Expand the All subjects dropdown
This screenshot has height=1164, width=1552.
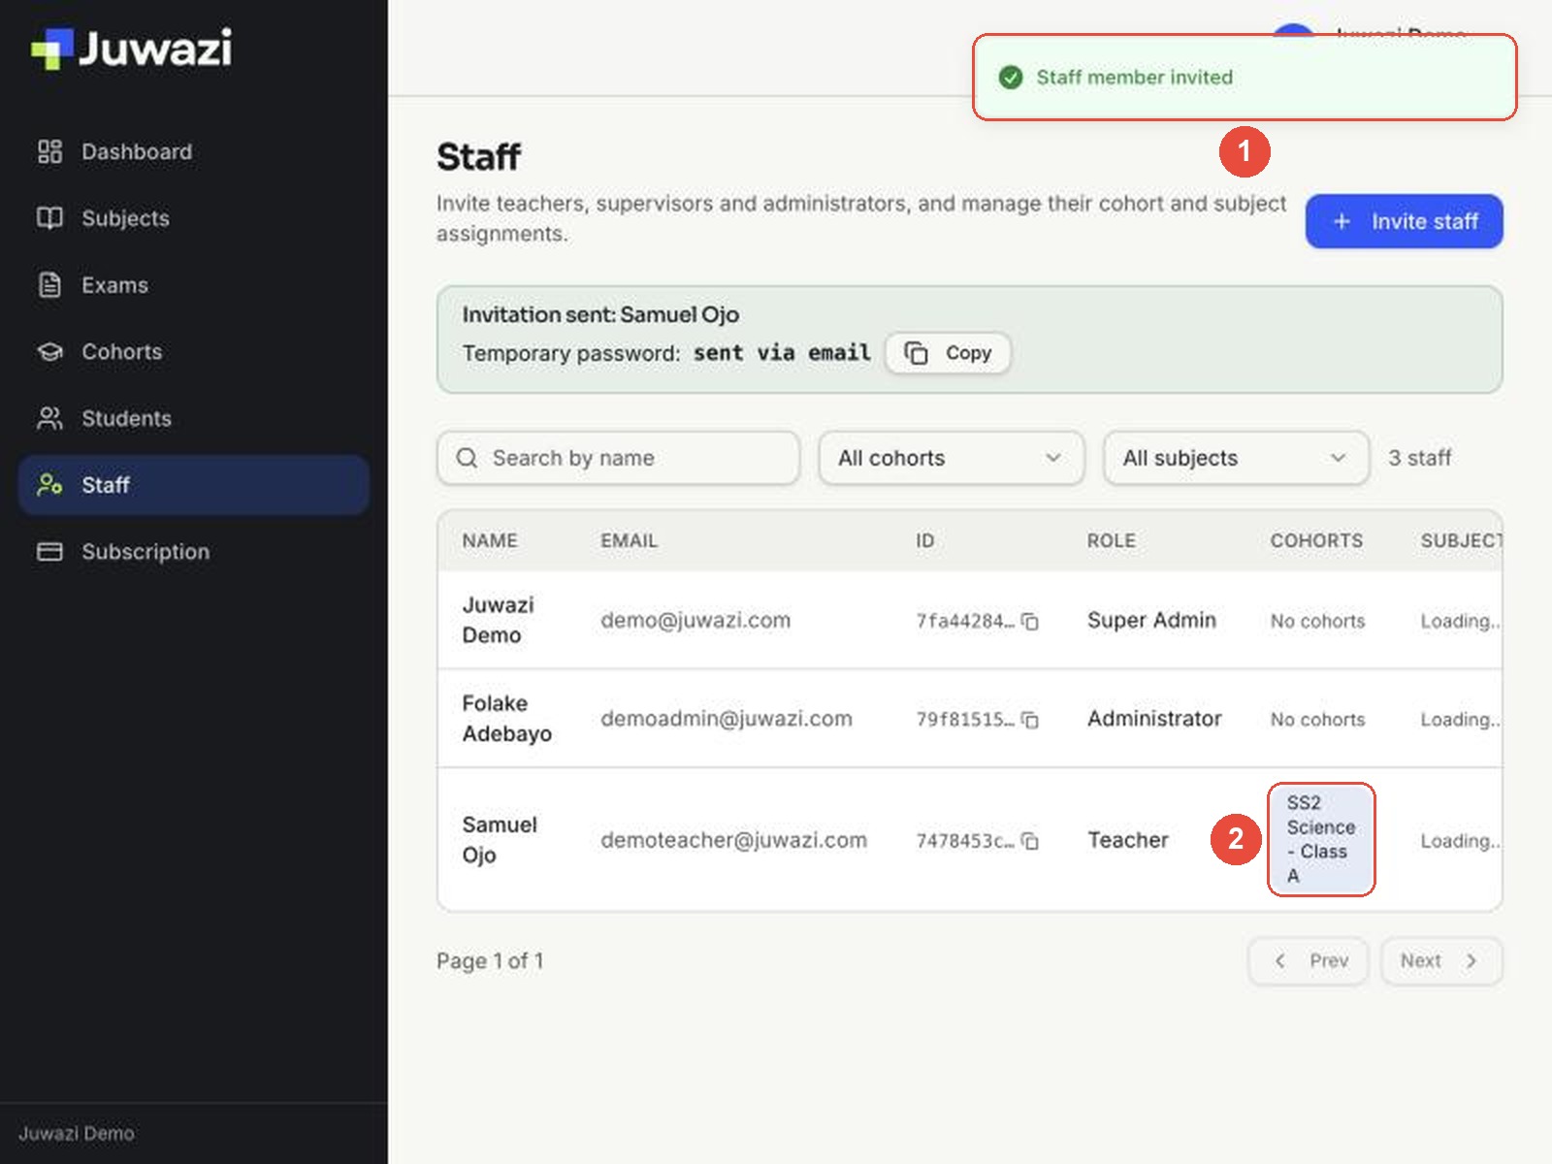tap(1236, 458)
